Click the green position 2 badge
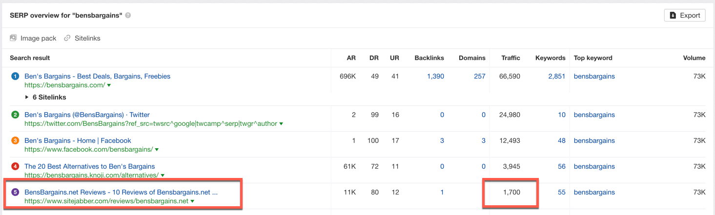This screenshot has height=215, width=715. [x=15, y=115]
